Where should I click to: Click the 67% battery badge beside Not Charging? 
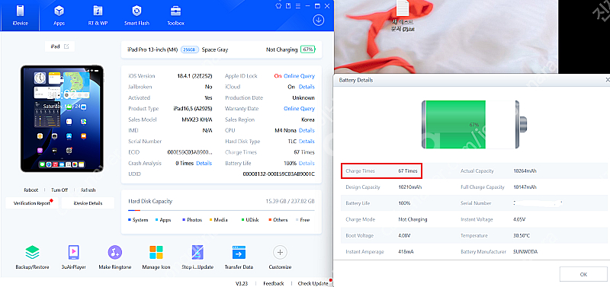[x=308, y=49]
